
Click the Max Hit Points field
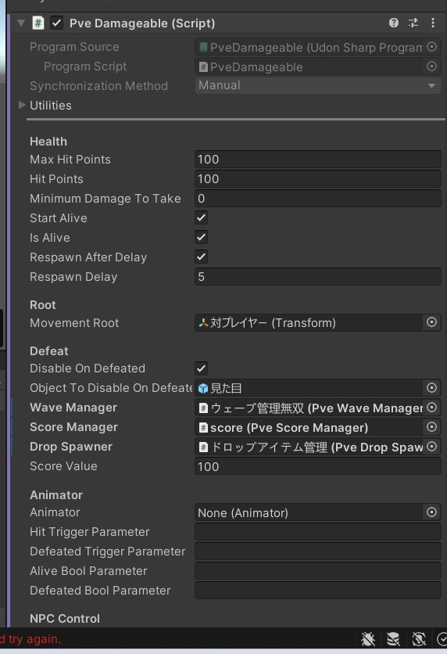(x=318, y=160)
